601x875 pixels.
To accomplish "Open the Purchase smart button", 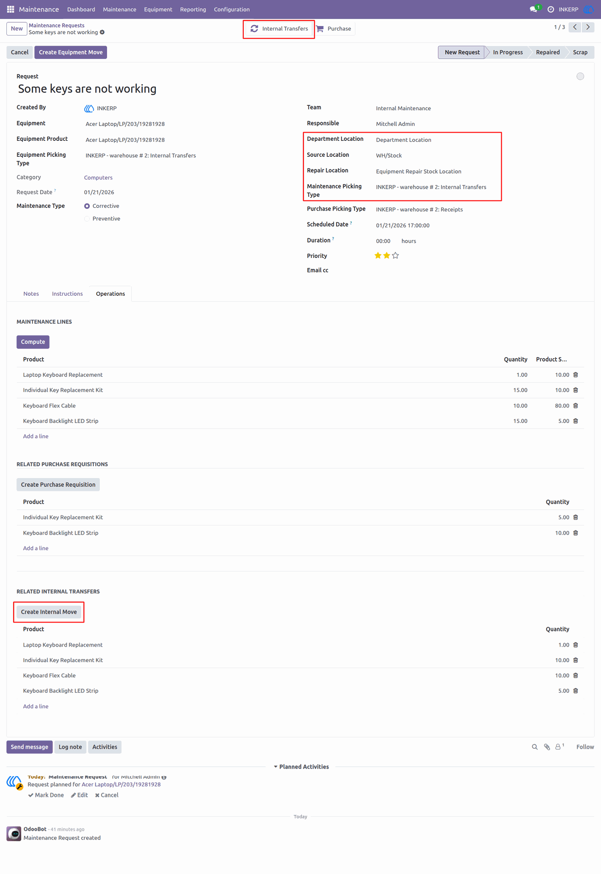I will [334, 29].
